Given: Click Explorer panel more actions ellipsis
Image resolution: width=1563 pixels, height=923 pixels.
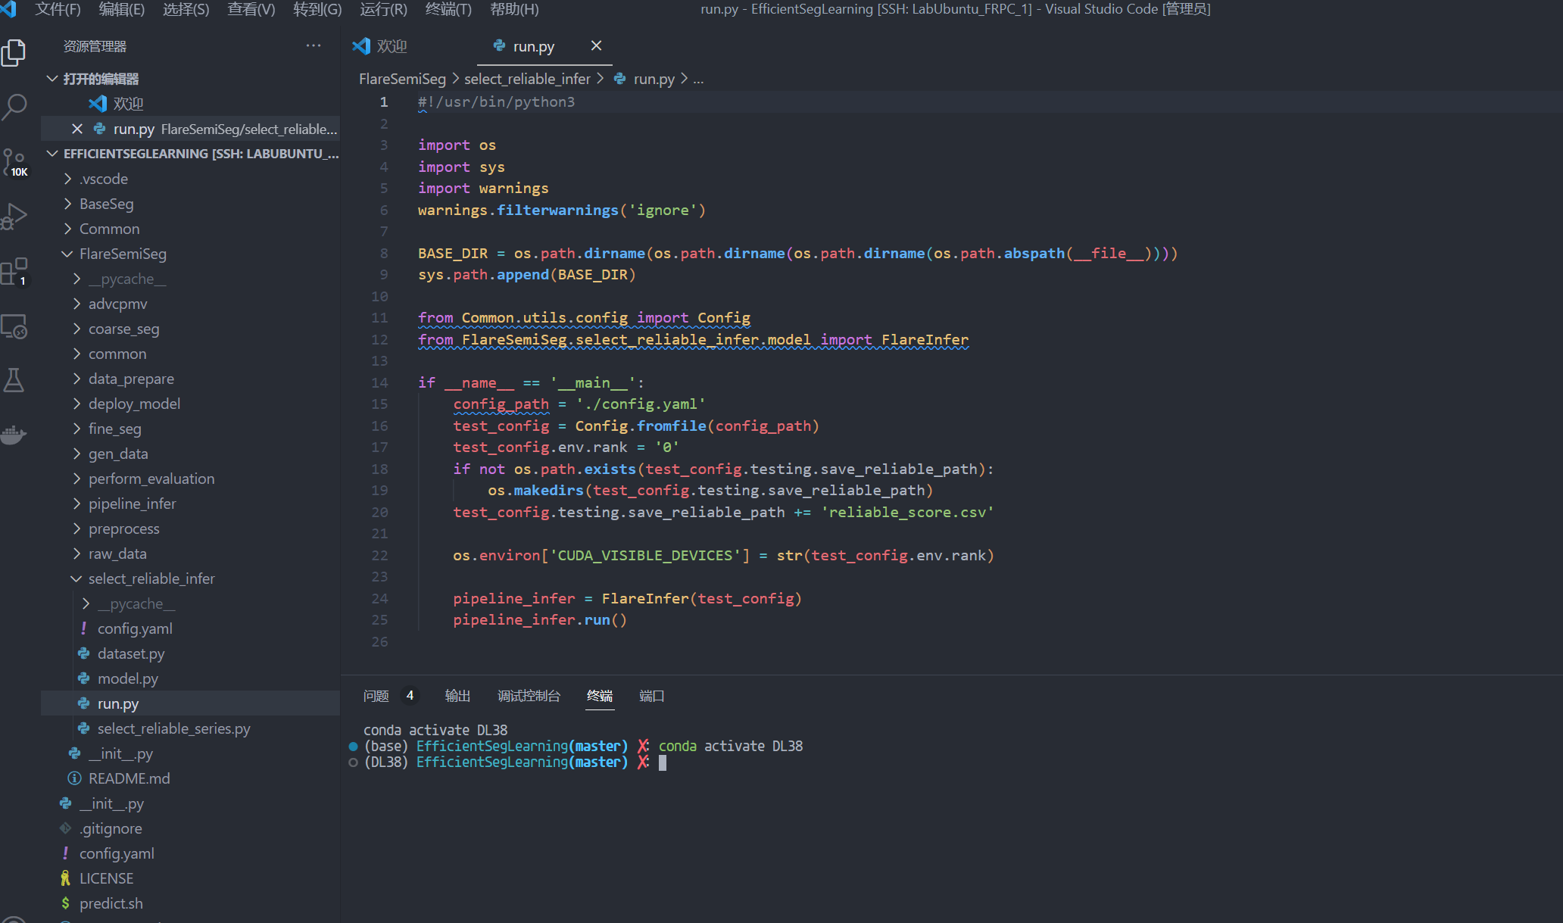Looking at the screenshot, I should pyautogui.click(x=314, y=46).
